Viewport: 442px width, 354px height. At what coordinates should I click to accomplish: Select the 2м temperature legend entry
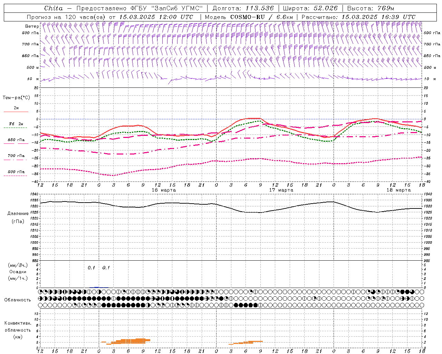pyautogui.click(x=16, y=108)
